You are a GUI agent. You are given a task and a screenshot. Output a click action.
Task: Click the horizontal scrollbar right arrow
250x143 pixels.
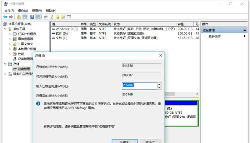click(x=197, y=94)
